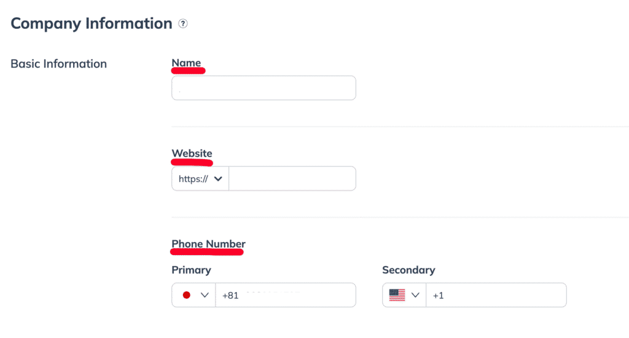Viewport: 629px width, 338px height.
Task: Select the Basic Information section label
Action: pos(59,63)
